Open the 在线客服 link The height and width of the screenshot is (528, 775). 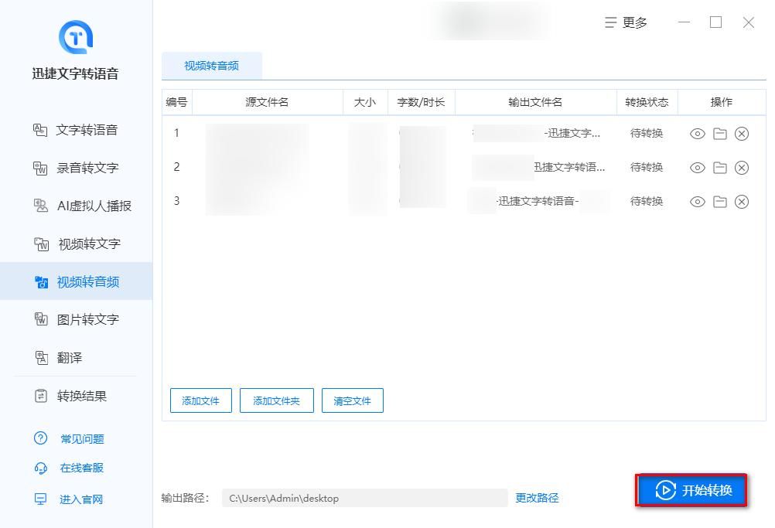[x=81, y=468]
